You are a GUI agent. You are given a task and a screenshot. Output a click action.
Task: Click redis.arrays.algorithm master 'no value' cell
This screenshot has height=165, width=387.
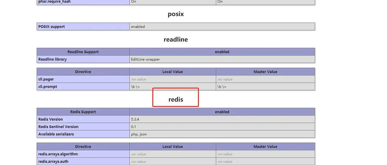265,154
